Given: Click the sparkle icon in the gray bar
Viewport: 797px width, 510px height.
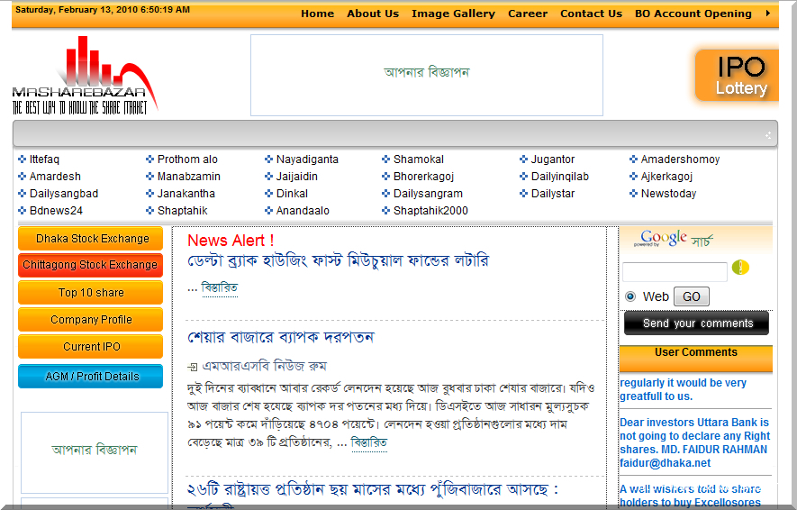Looking at the screenshot, I should tap(768, 135).
